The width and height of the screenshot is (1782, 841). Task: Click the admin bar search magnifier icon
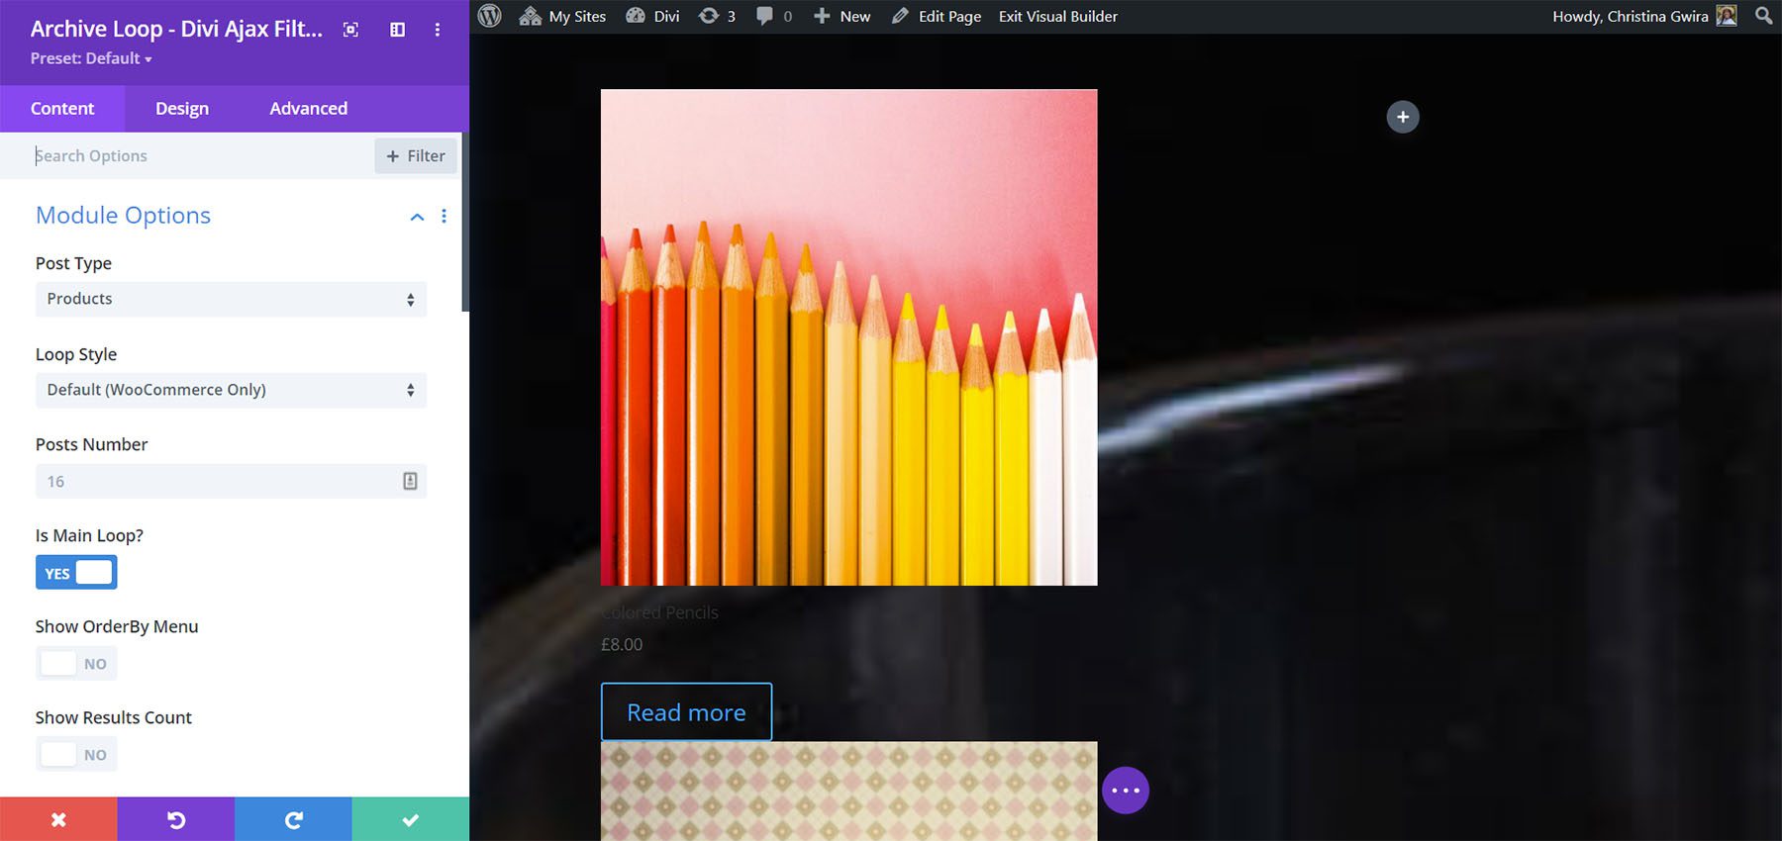1763,16
